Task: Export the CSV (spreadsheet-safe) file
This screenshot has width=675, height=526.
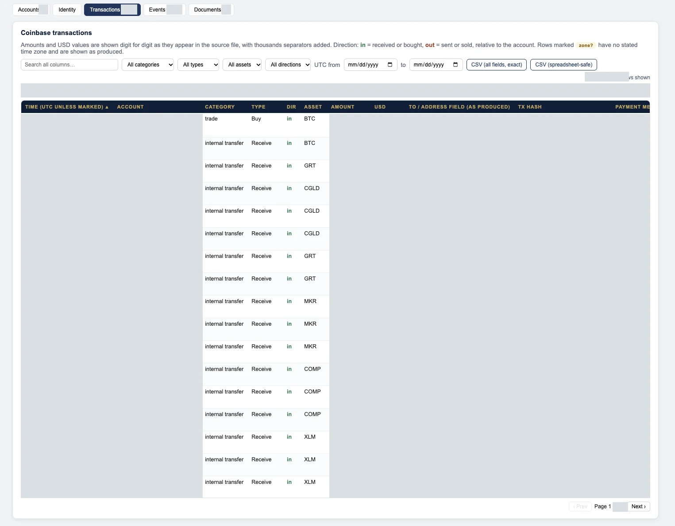Action: (x=563, y=65)
